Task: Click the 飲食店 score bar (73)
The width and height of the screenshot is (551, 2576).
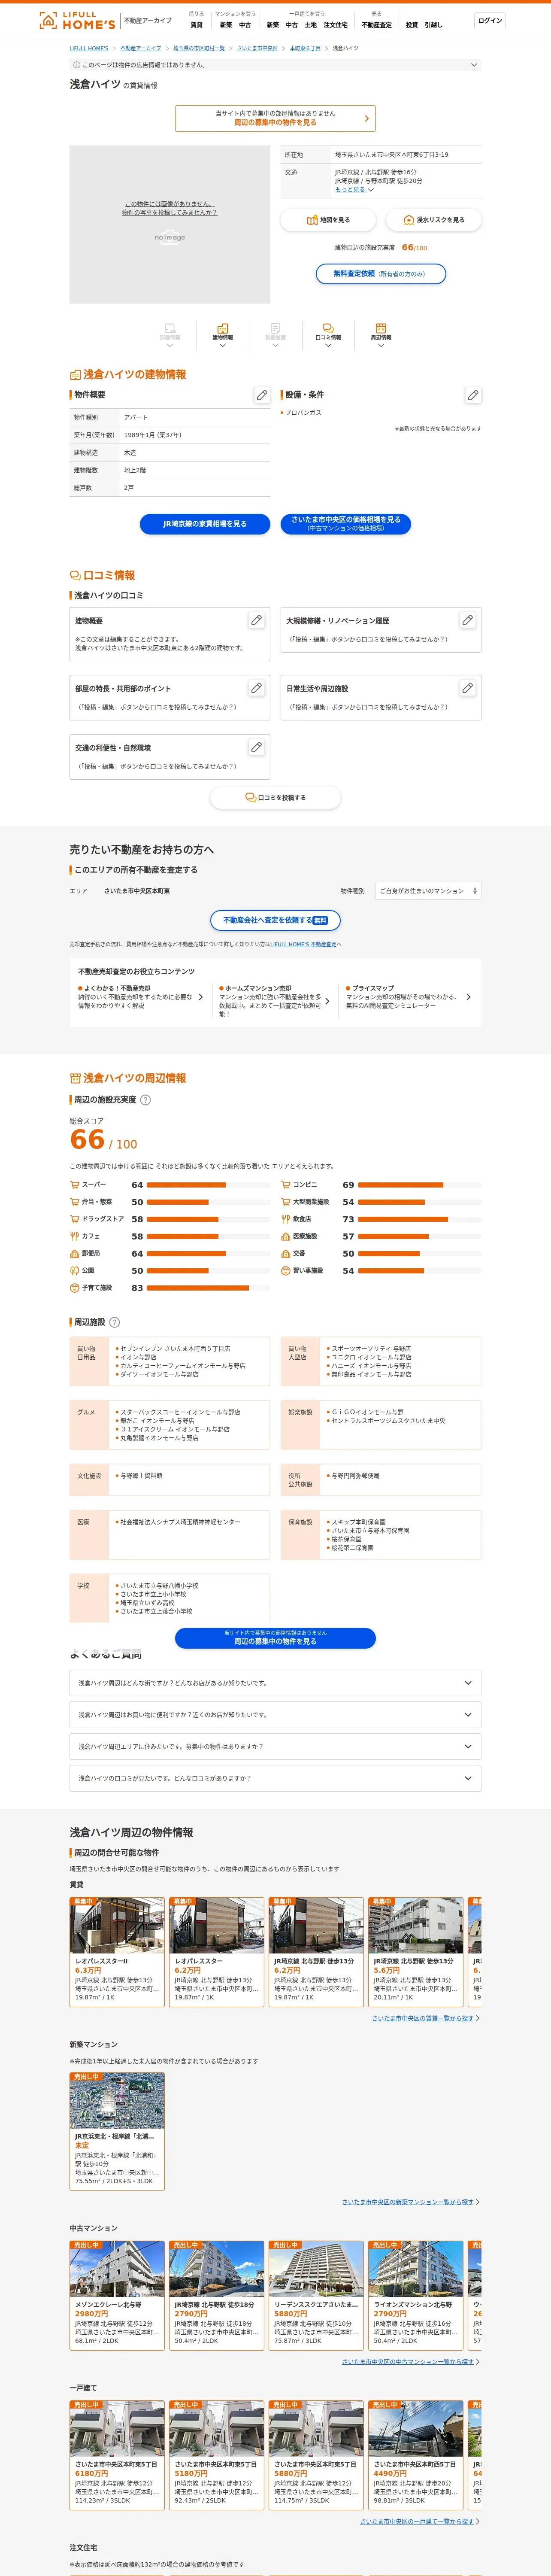Action: click(421, 1219)
